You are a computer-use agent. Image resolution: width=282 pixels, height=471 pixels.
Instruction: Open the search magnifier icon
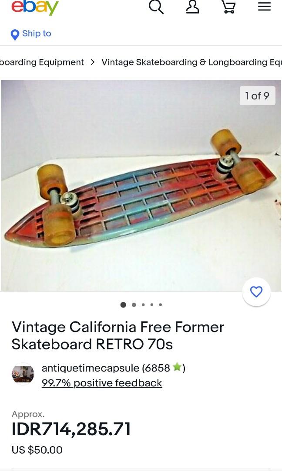156,7
